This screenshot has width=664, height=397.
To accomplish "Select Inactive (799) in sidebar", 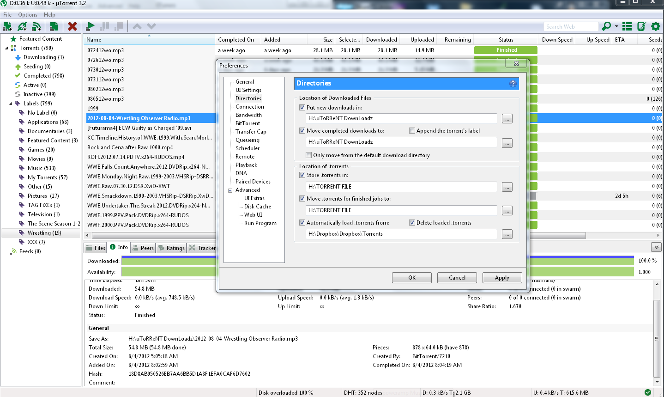I will pos(39,94).
